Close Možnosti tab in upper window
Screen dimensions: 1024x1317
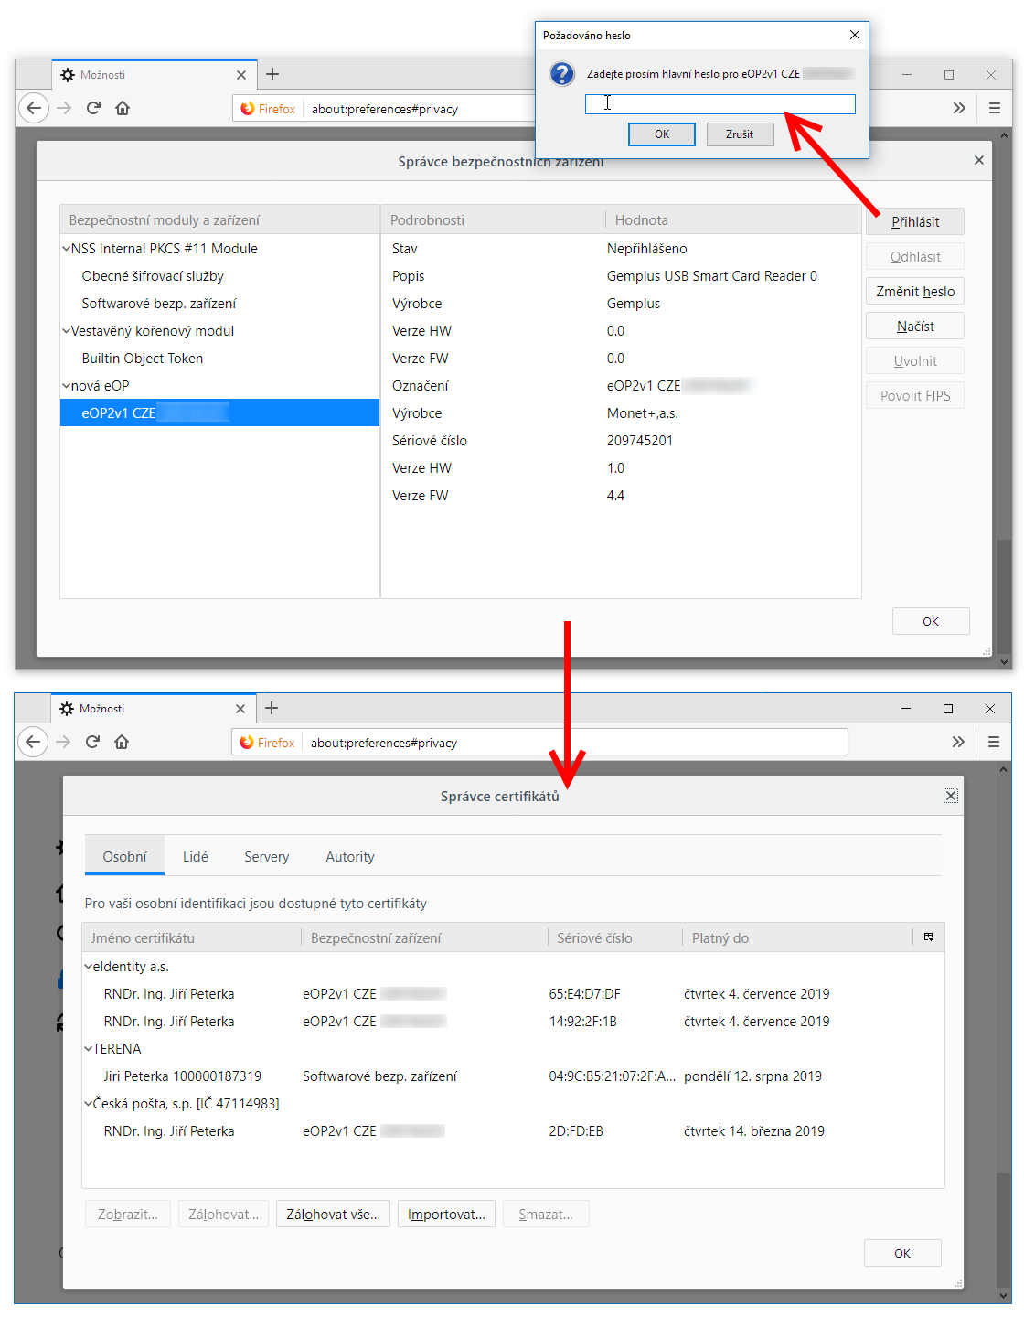[241, 75]
